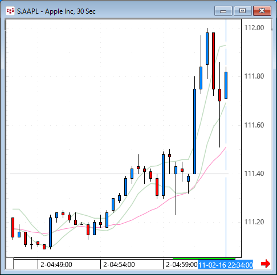Maximize the S.AAPL chart window
This screenshot has width=277, height=275.
pos(242,11)
